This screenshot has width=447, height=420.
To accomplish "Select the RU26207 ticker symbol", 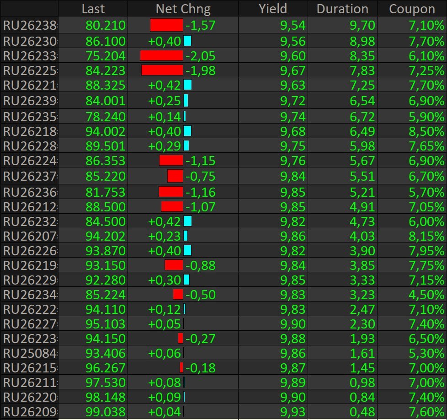I will click(30, 236).
